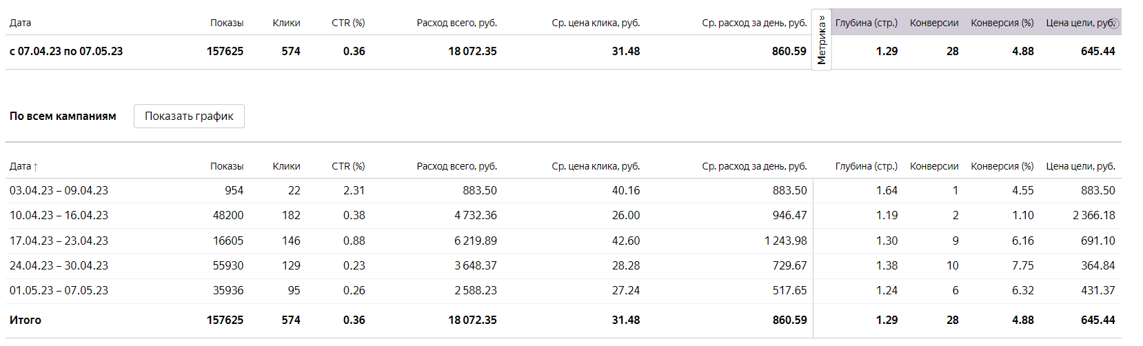Sort the table by Показы header

coord(226,166)
